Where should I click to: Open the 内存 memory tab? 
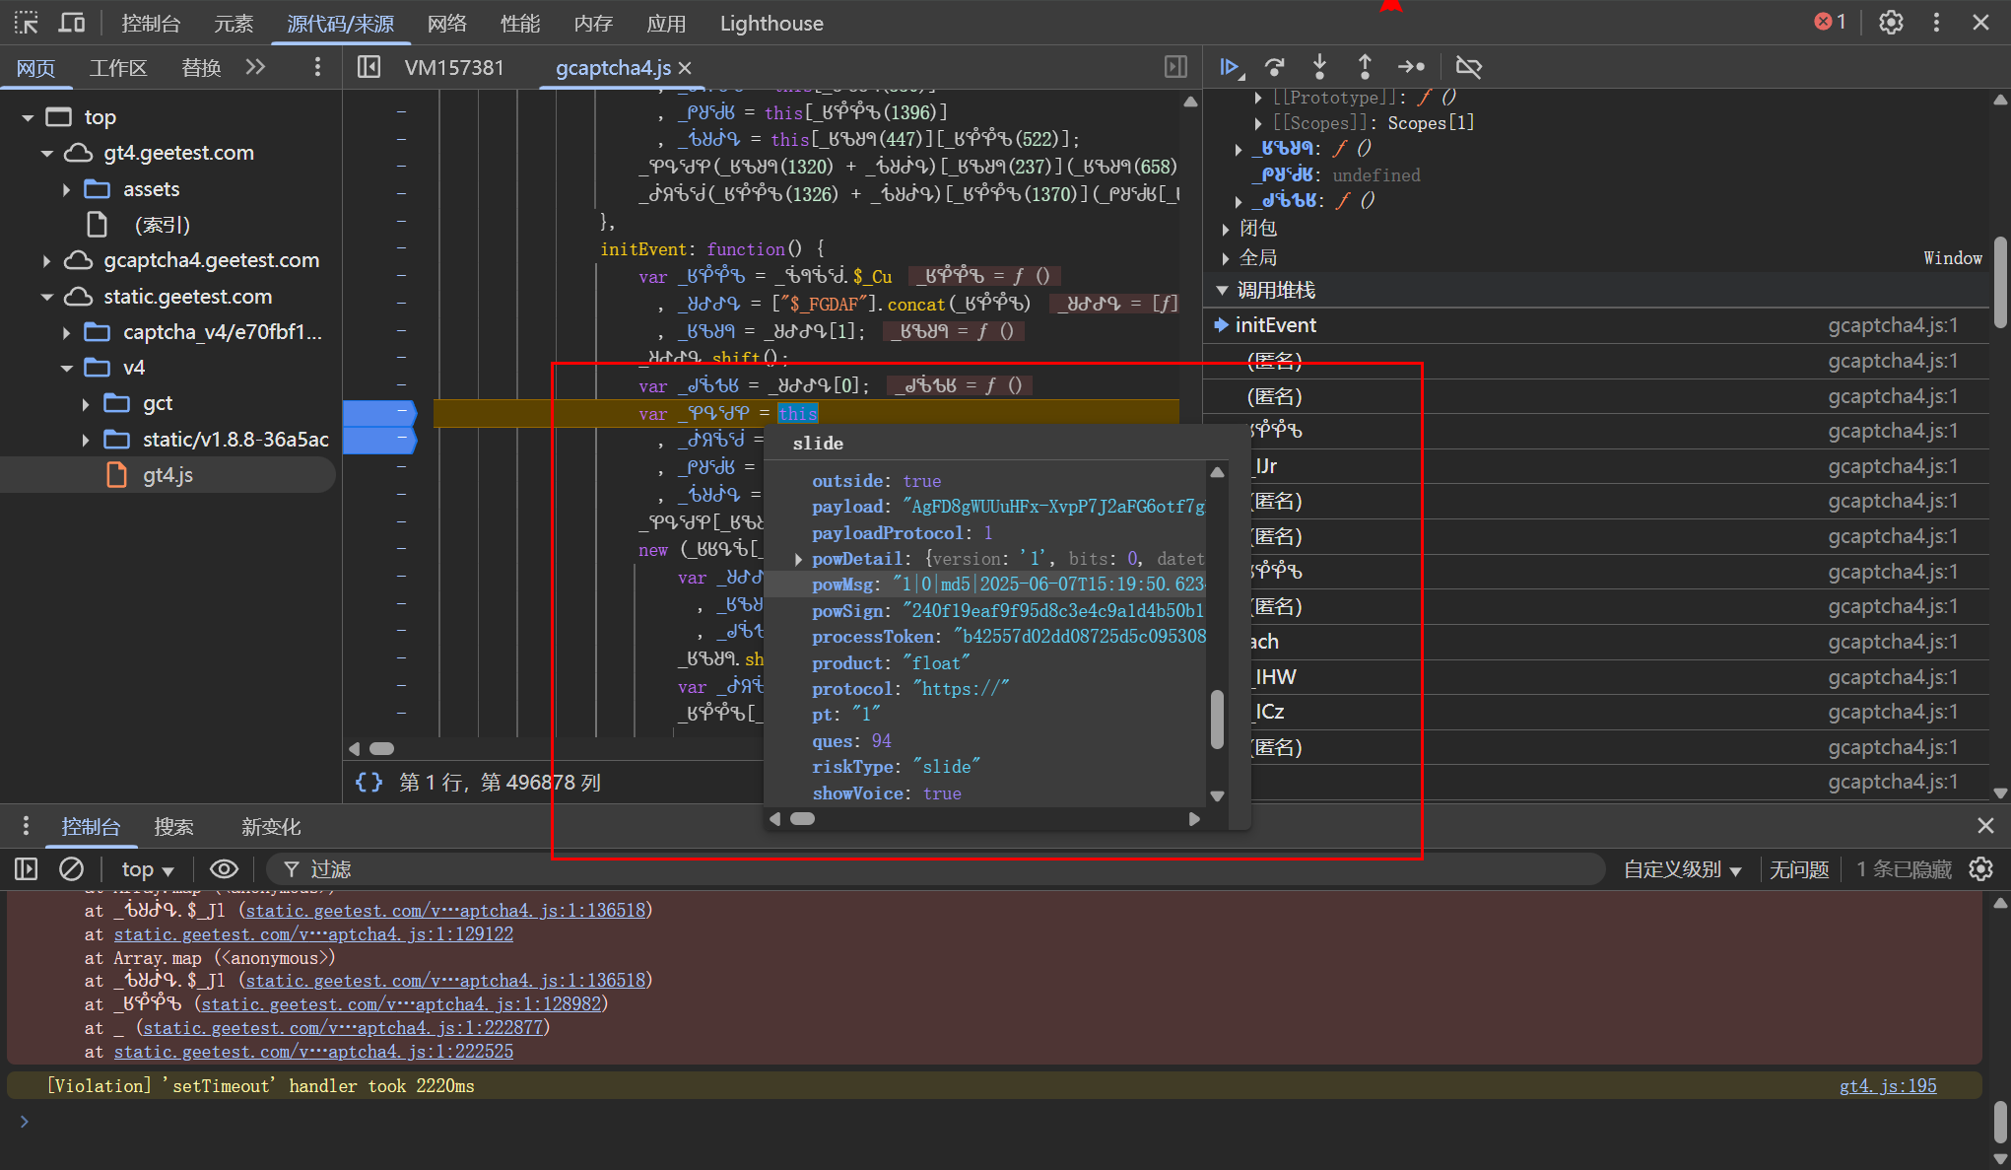[x=593, y=23]
